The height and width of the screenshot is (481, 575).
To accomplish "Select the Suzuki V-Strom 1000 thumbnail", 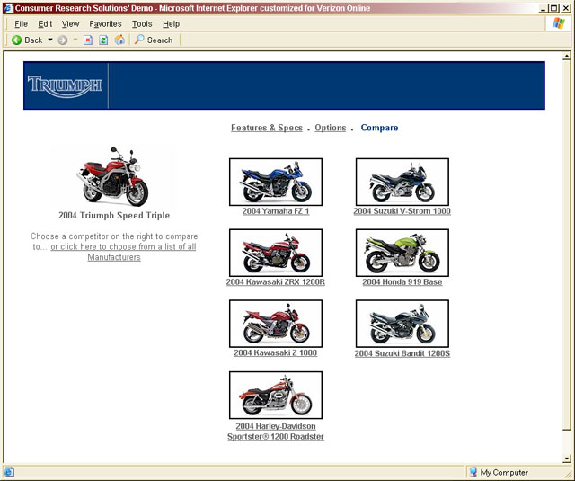I will (402, 182).
